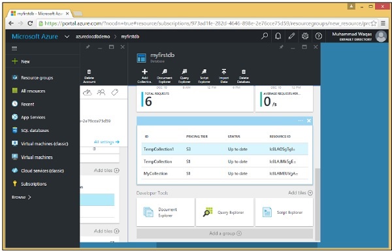Open Query Explorer toolbar icon
This screenshot has width=392, height=251.
(184, 76)
